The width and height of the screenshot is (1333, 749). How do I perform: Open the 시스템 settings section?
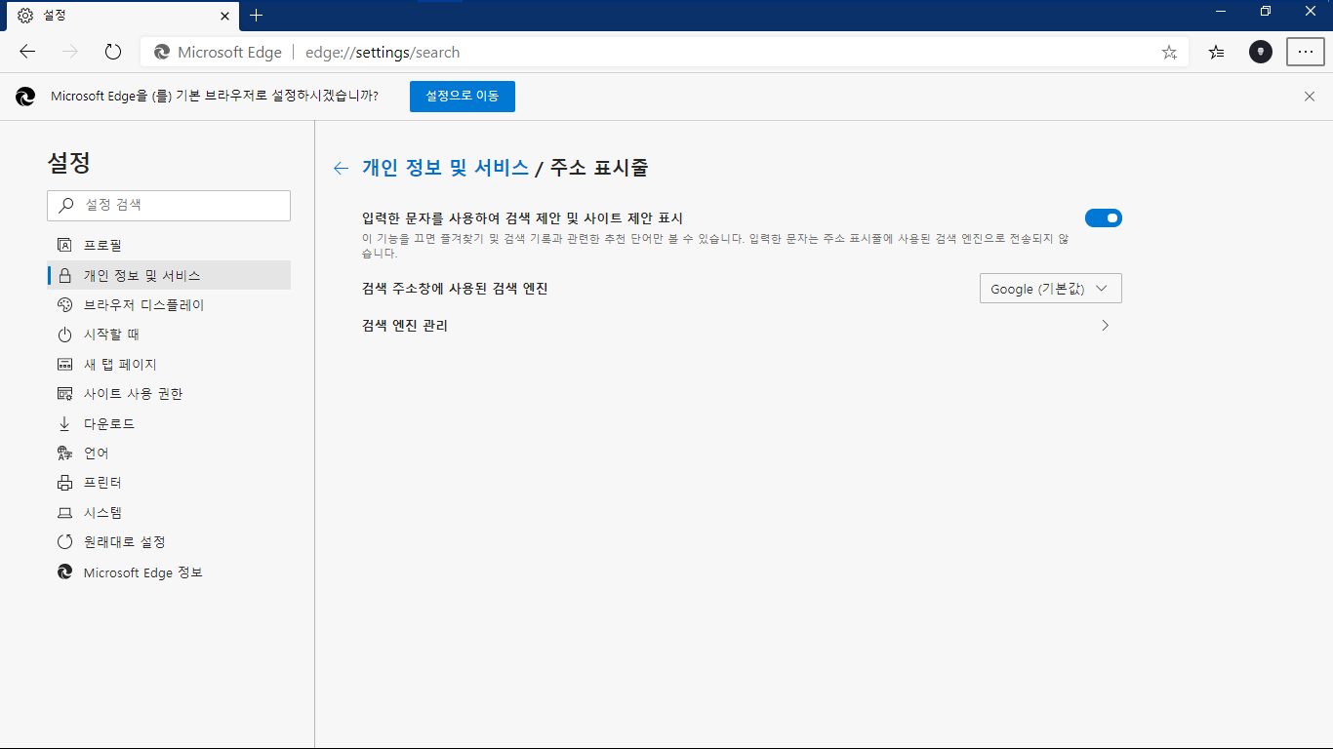pos(169,512)
